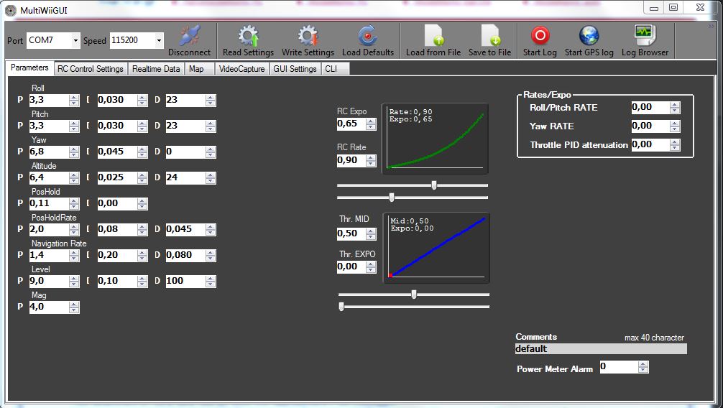Screen dimensions: 723x408
Task: Switch to RC Control Settings tab
Action: [91, 69]
